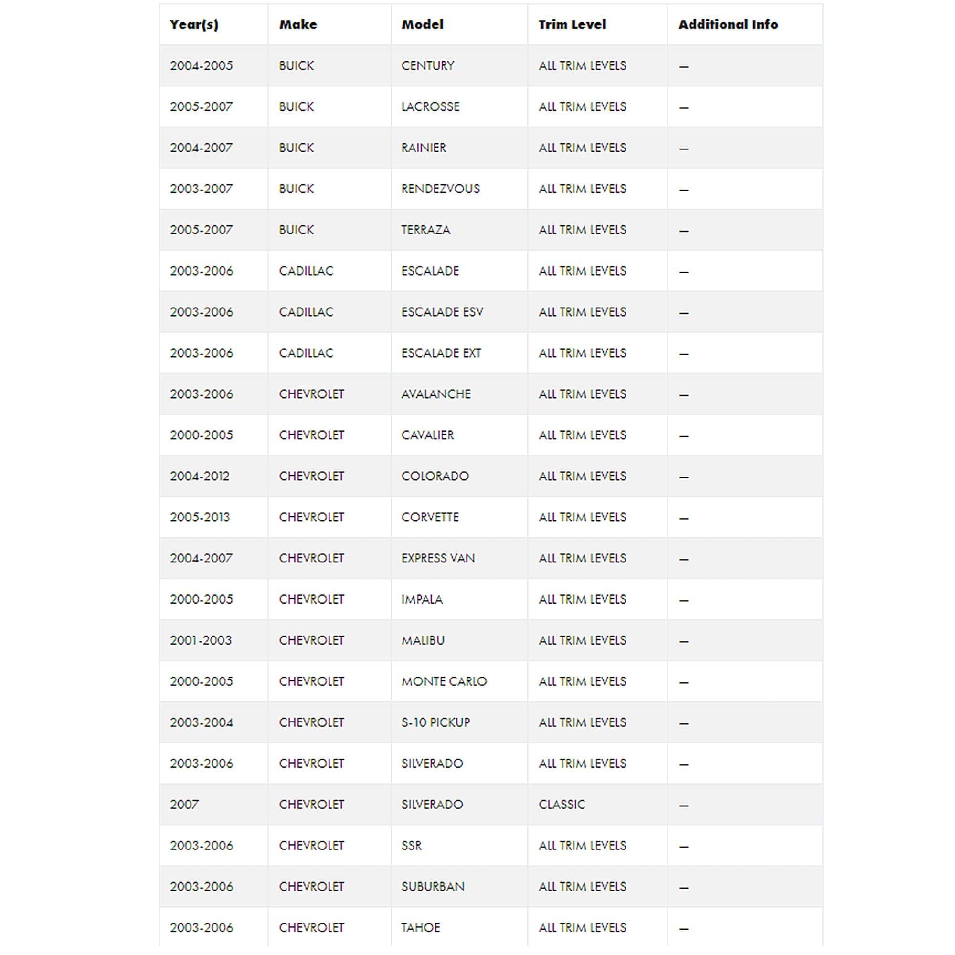This screenshot has width=955, height=955.
Task: Click the MONTE CARLO model cell
Action: 444,681
